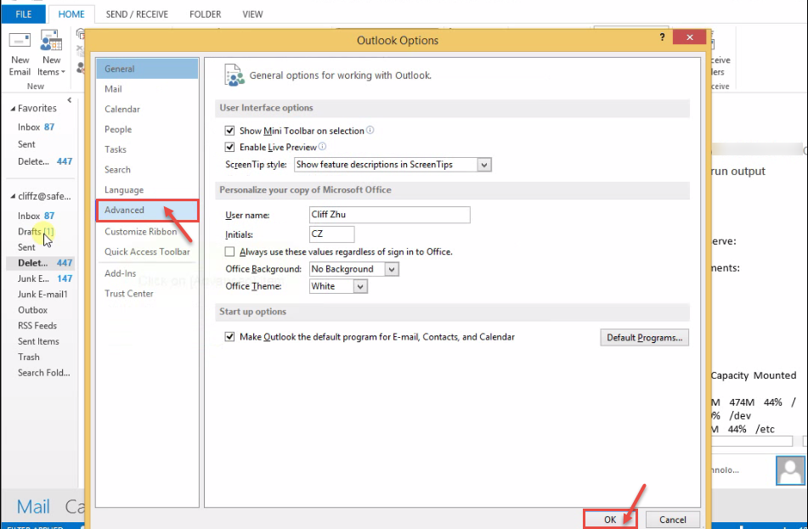Open the RSS Feeds folder
The image size is (808, 529).
(x=37, y=325)
